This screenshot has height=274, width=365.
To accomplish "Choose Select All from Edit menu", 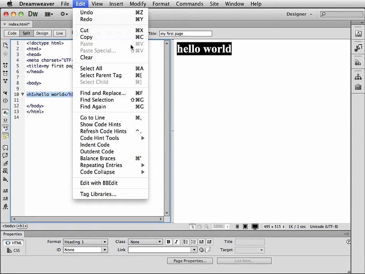I will tap(110, 68).
